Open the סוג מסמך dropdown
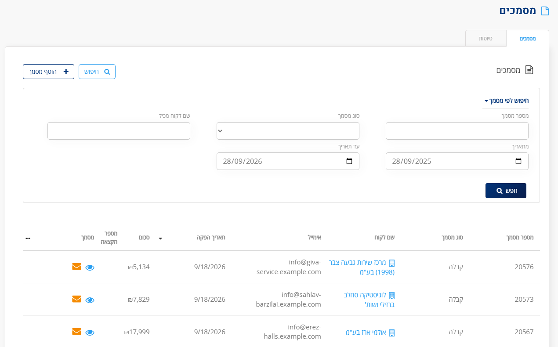 [288, 131]
